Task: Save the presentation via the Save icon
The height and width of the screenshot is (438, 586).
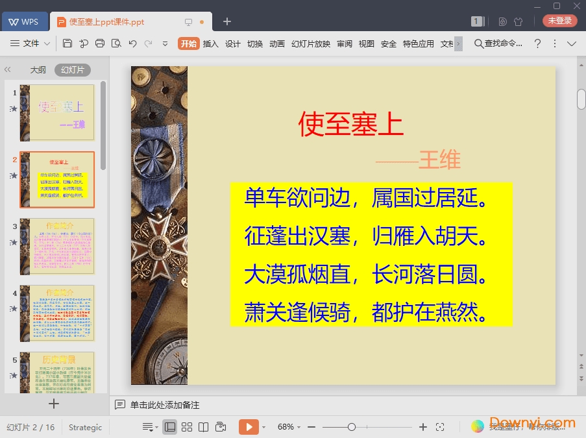Action: [68, 43]
